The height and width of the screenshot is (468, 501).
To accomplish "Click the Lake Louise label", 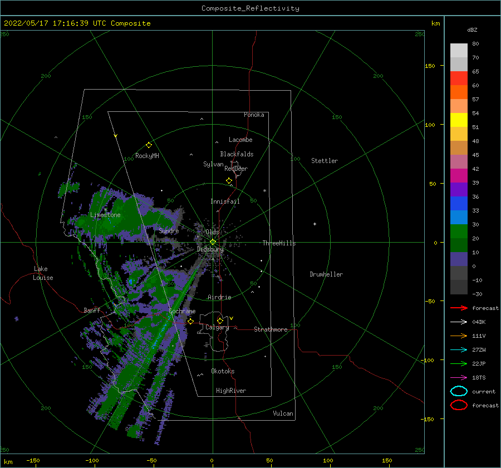I will click(x=43, y=273).
